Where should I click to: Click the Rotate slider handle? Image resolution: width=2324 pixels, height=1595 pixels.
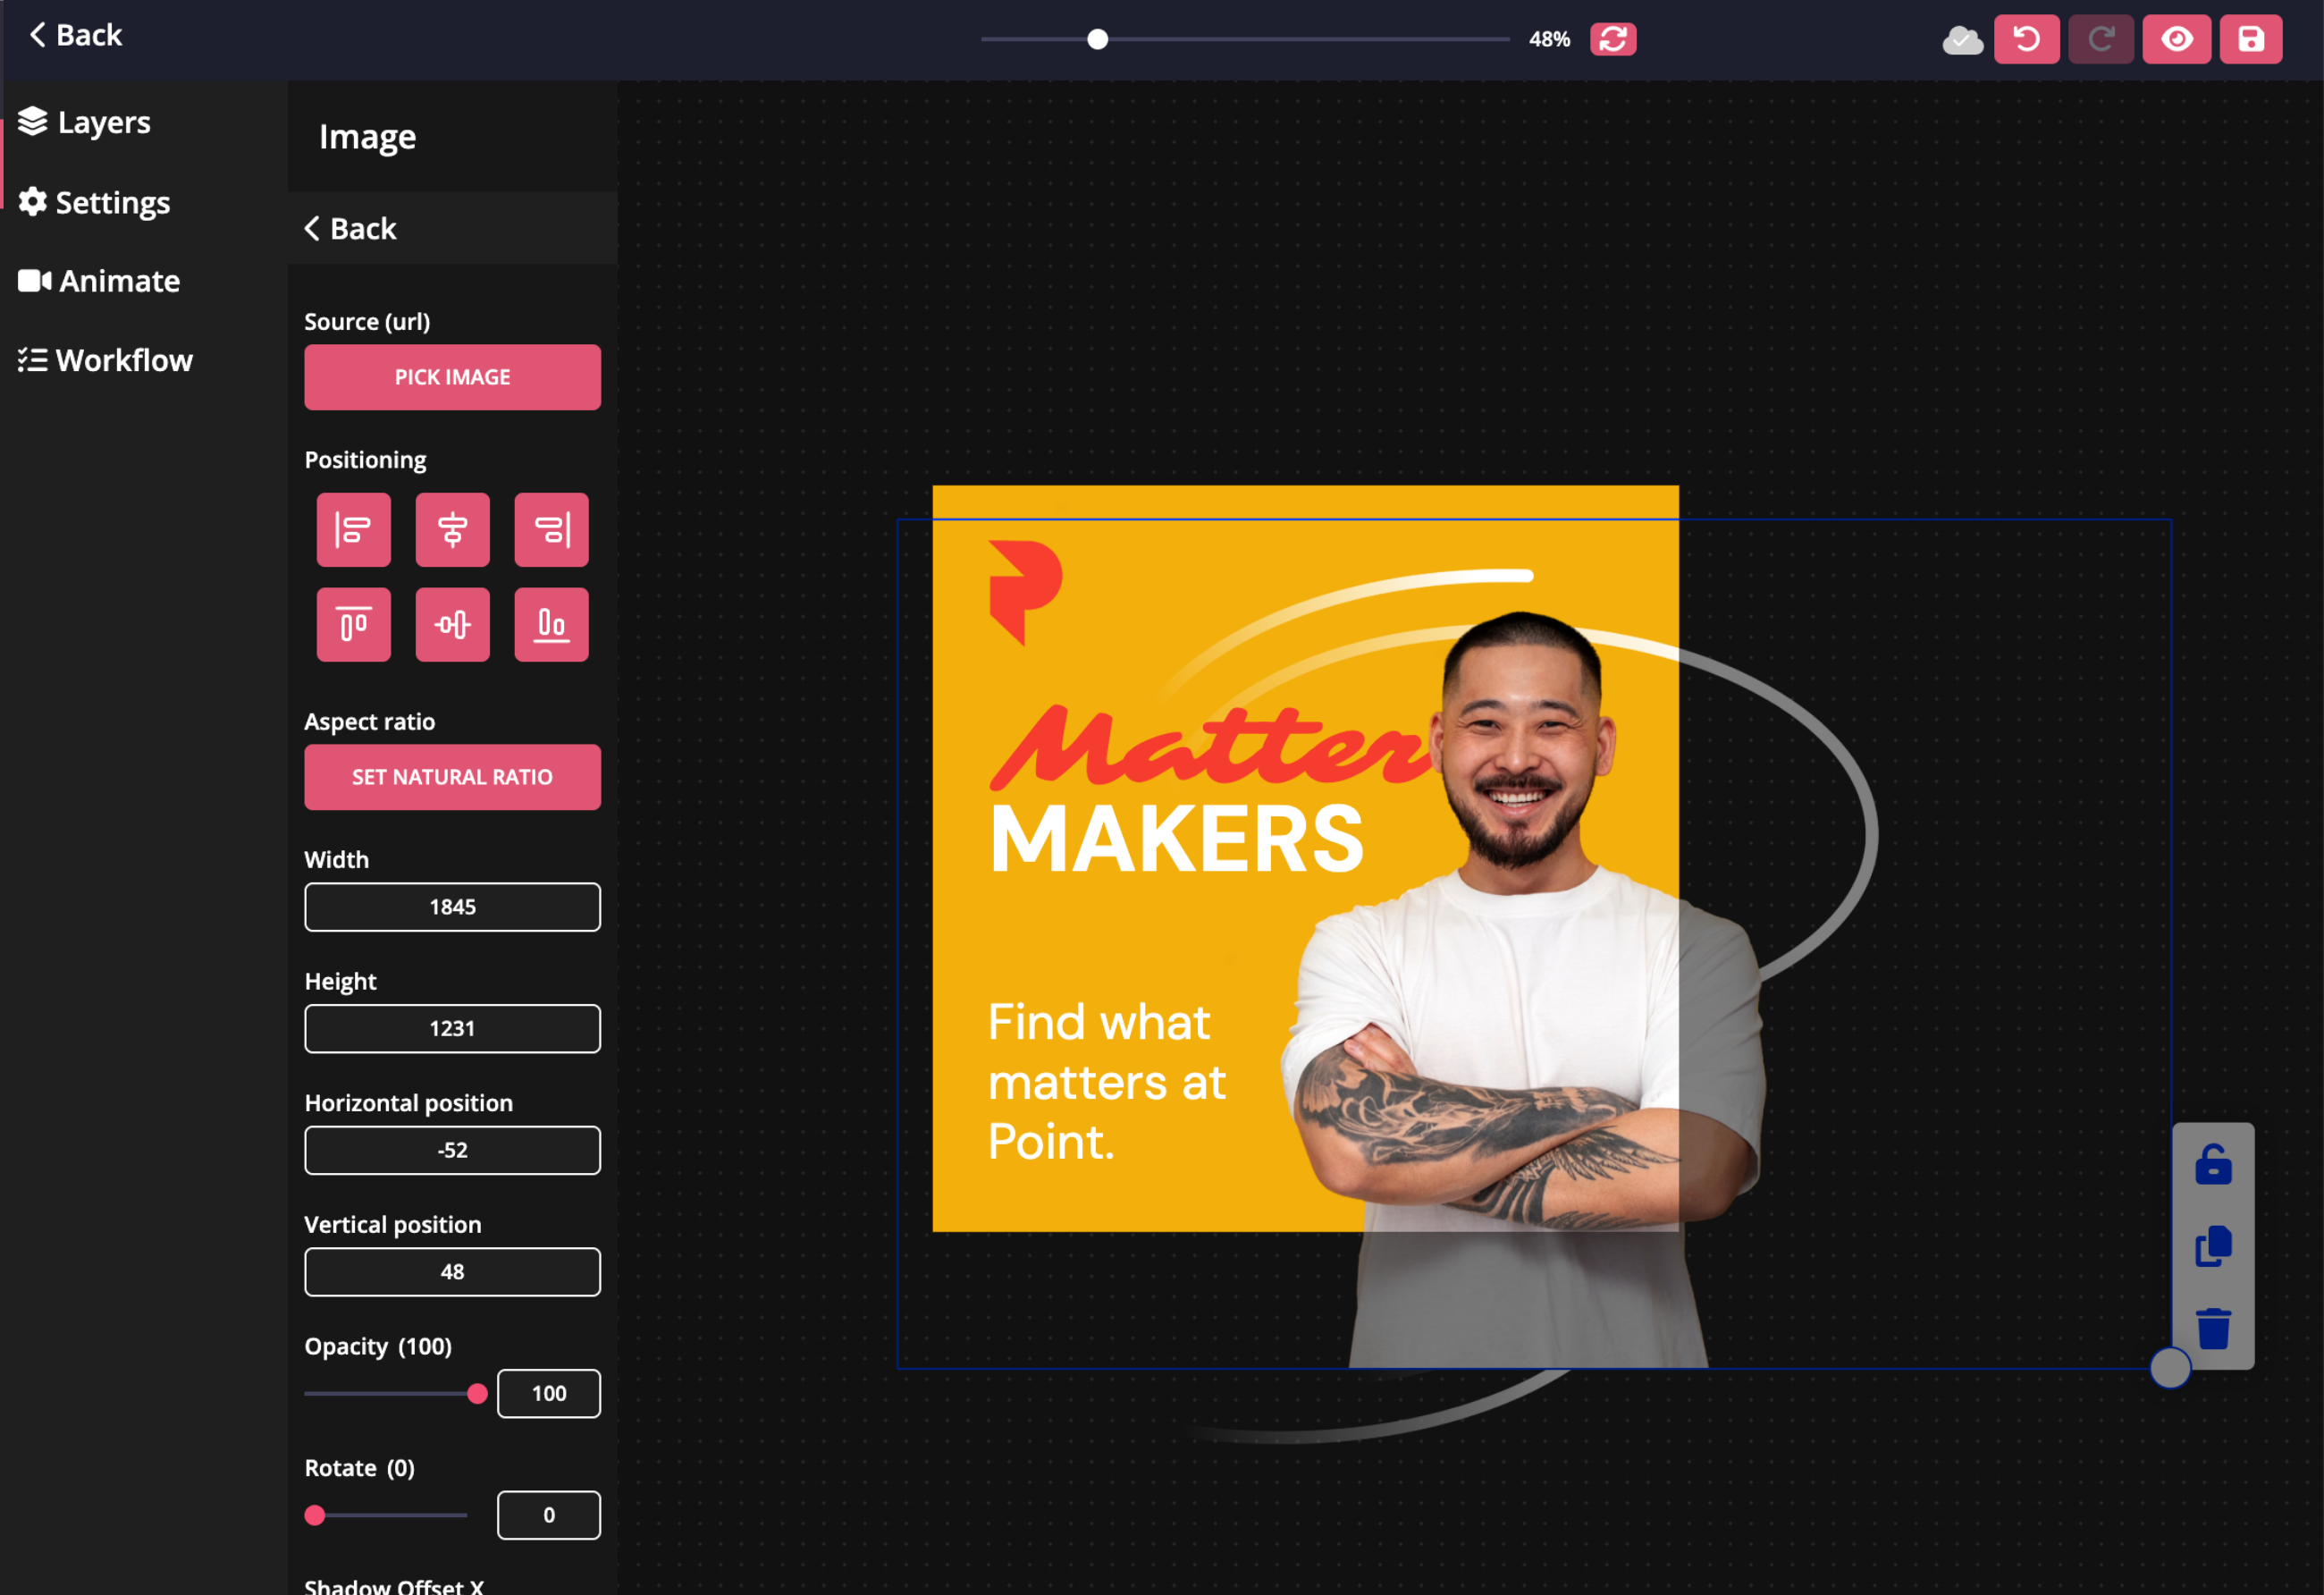click(315, 1515)
